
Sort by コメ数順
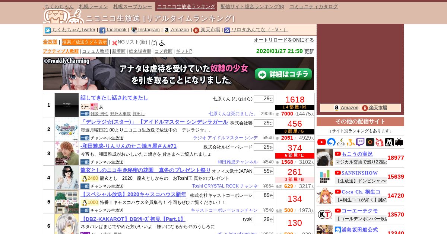(x=164, y=51)
